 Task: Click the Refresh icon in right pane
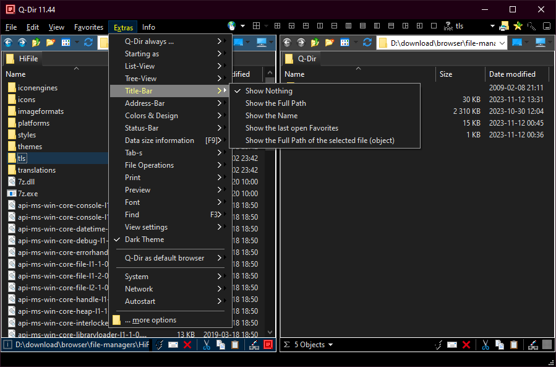[367, 43]
